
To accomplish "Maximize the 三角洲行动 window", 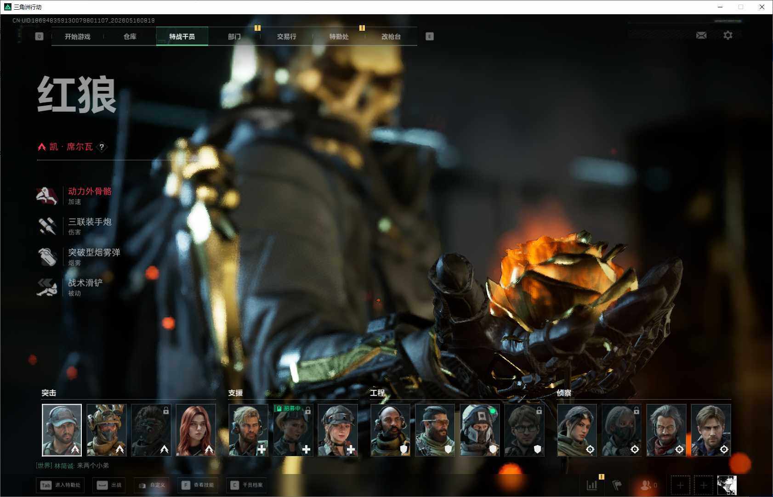I will 741,7.
